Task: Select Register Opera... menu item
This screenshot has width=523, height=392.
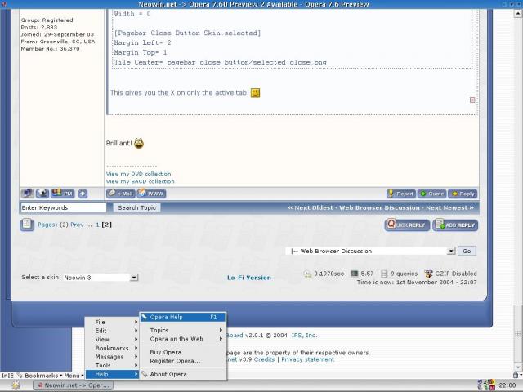Action: coord(183,361)
